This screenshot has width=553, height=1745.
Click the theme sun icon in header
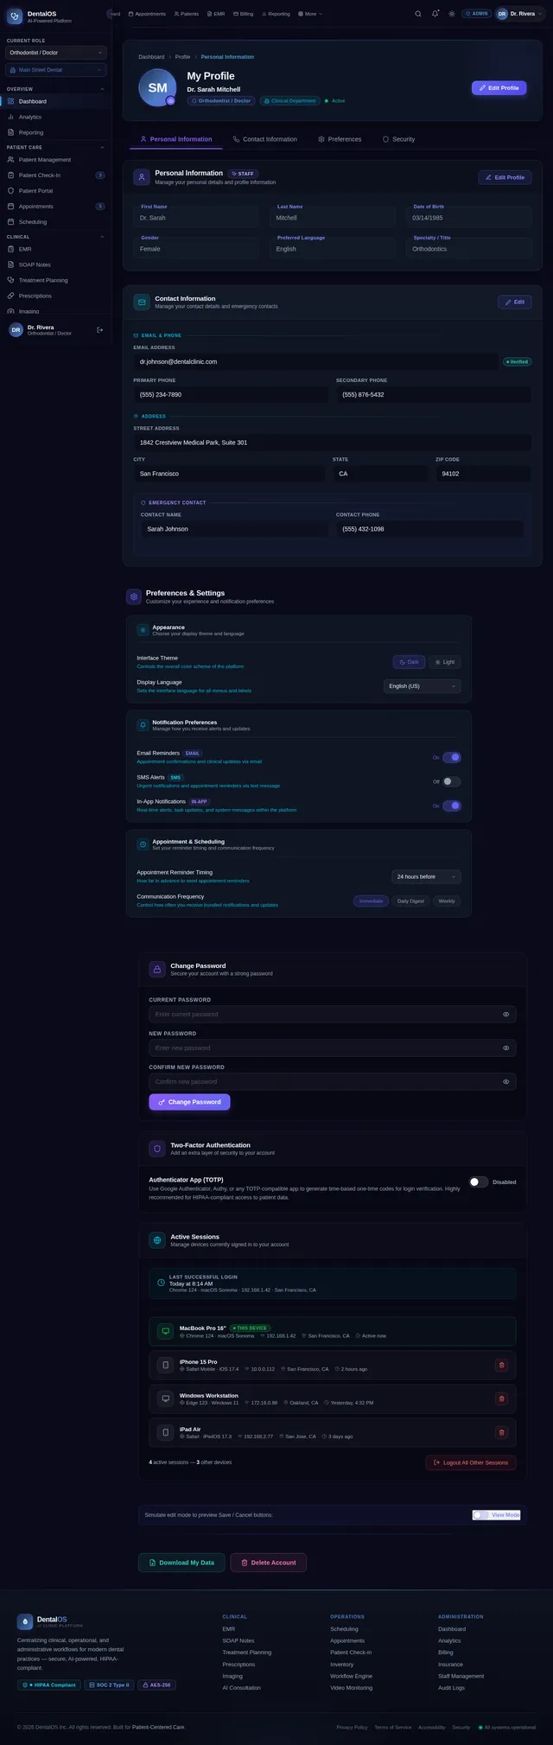[x=452, y=14]
